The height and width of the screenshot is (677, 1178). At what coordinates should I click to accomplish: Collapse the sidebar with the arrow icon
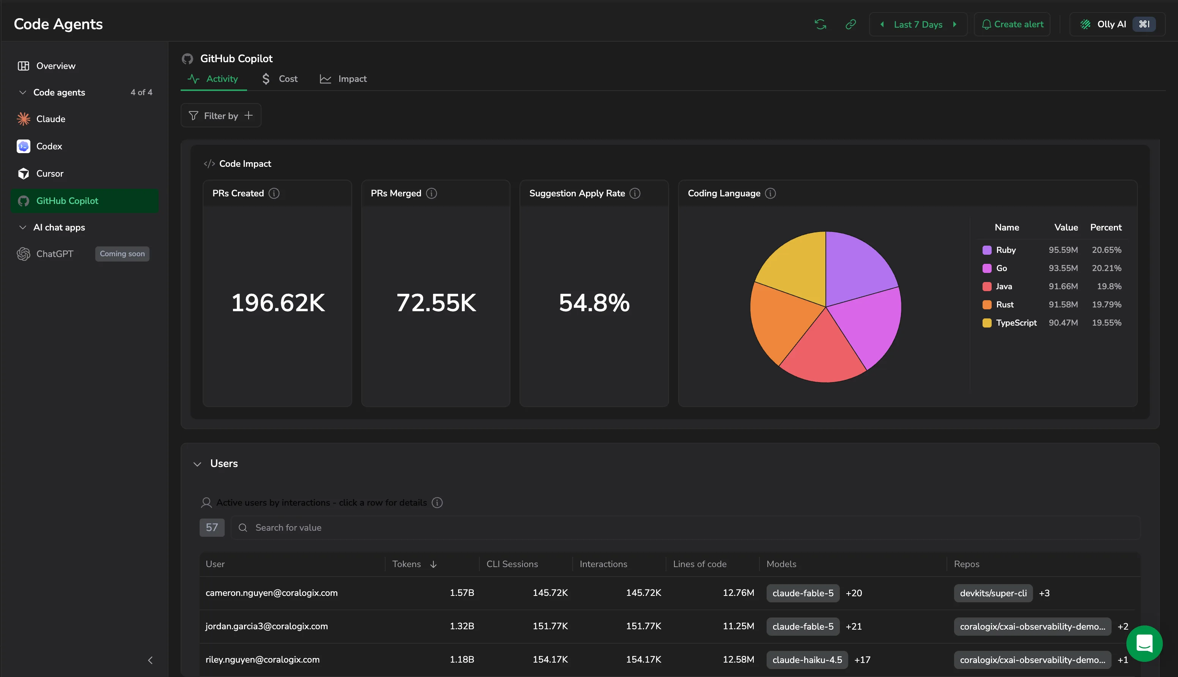coord(150,660)
